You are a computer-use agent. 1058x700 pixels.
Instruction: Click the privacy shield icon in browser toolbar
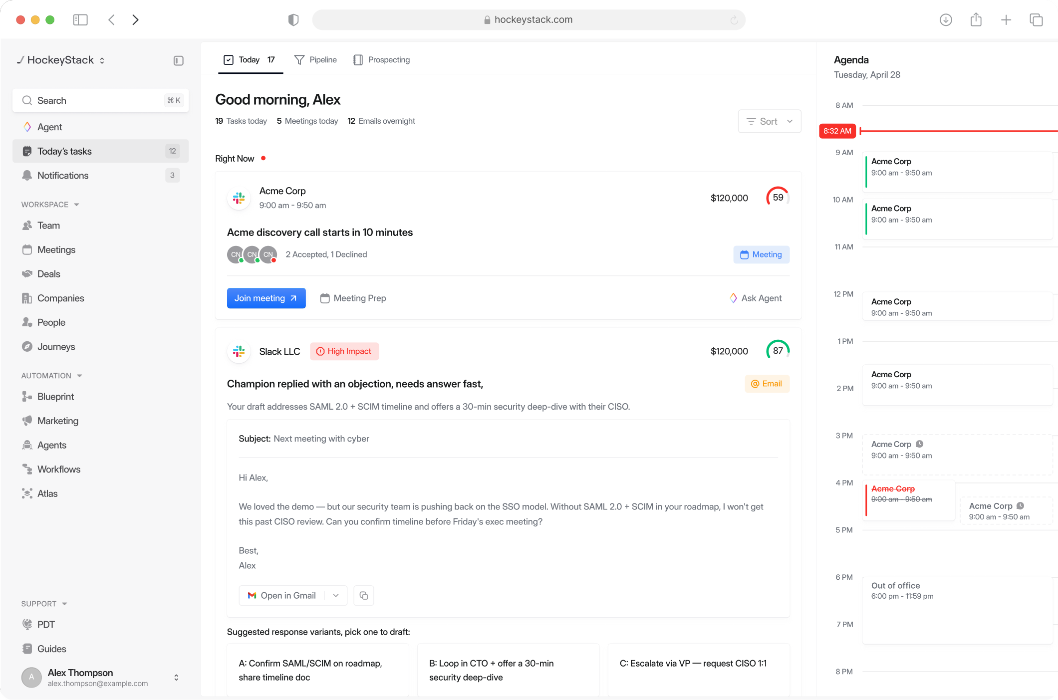click(x=293, y=20)
